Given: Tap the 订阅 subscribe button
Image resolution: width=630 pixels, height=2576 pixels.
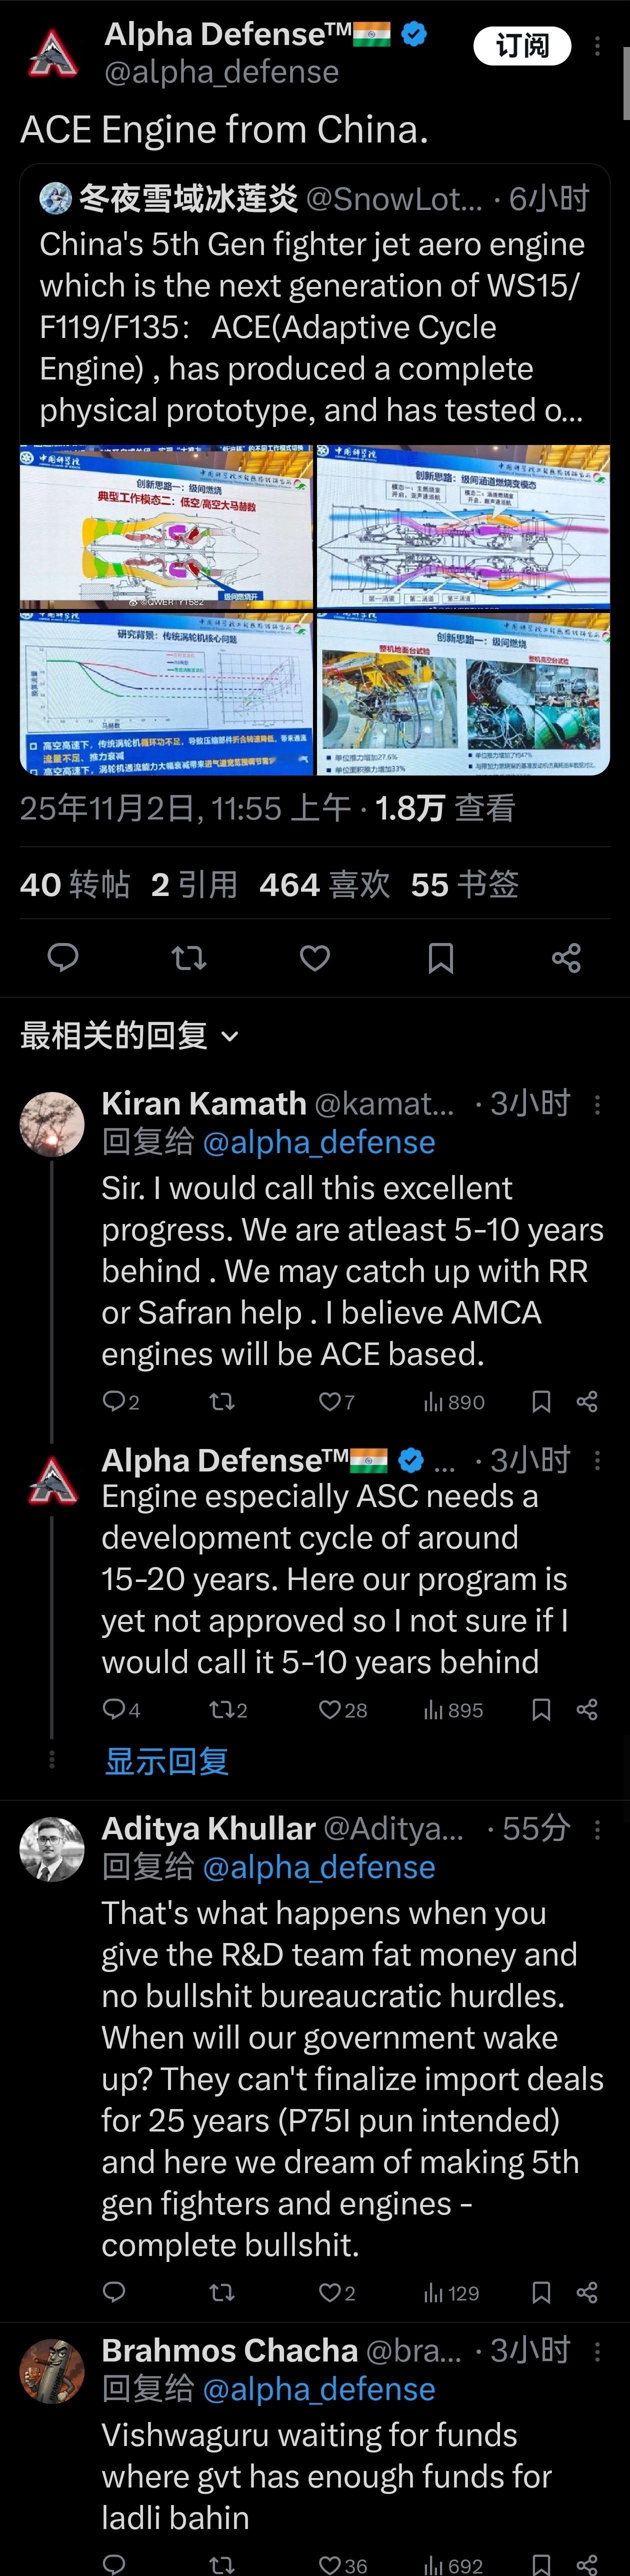Looking at the screenshot, I should coord(522,46).
